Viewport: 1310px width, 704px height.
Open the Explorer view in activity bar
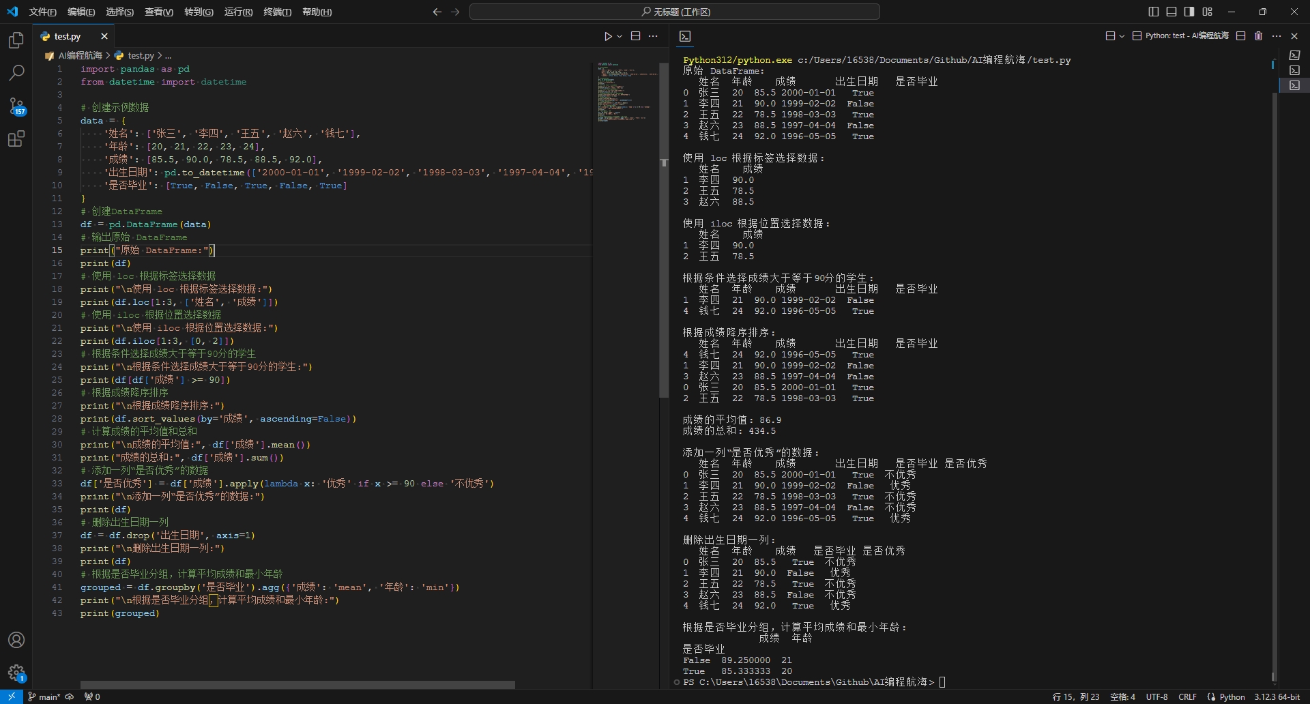pos(16,40)
